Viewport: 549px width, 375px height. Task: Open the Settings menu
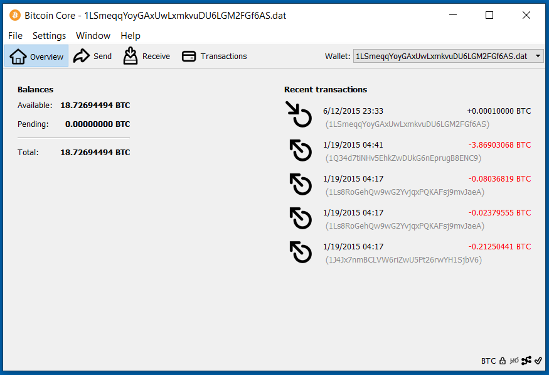click(x=49, y=36)
